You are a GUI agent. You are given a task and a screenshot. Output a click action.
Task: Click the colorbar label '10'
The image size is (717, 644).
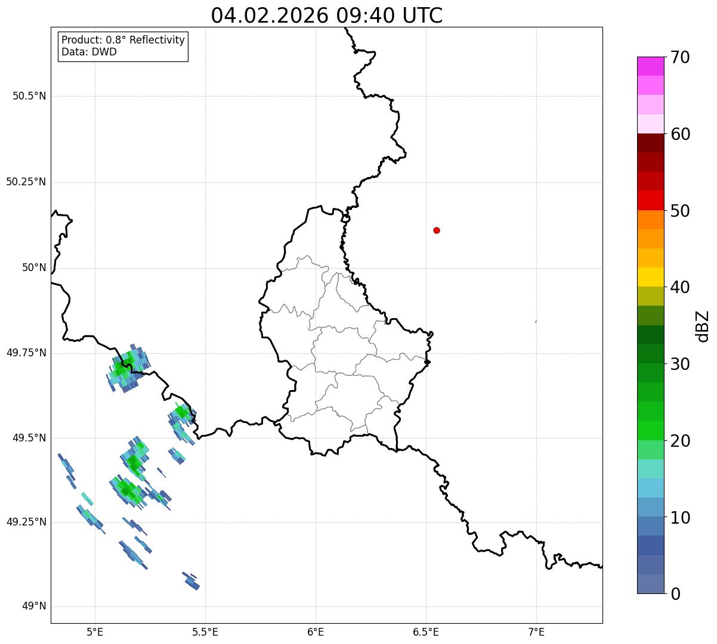pos(680,518)
